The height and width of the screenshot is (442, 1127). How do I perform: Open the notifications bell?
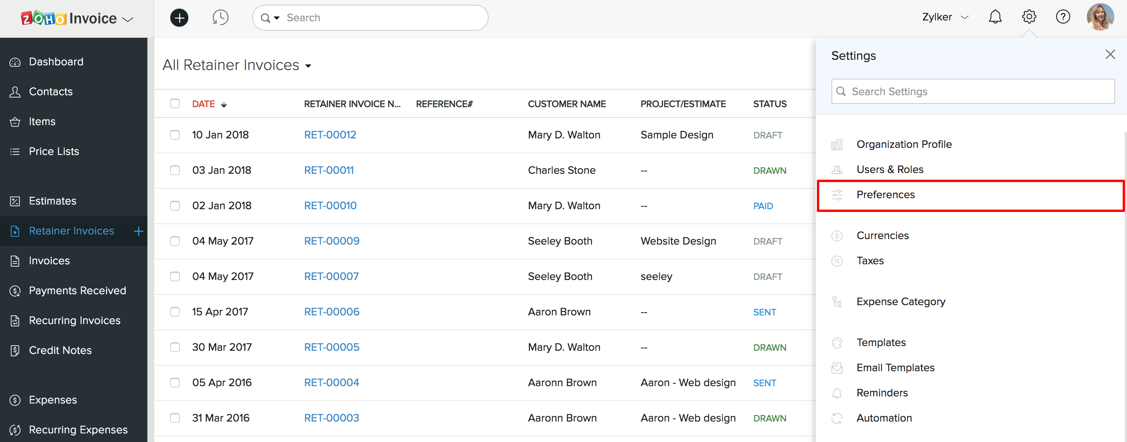point(995,17)
